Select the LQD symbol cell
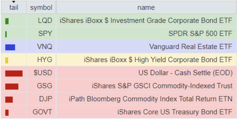The width and height of the screenshot is (237, 119). pyautogui.click(x=41, y=21)
